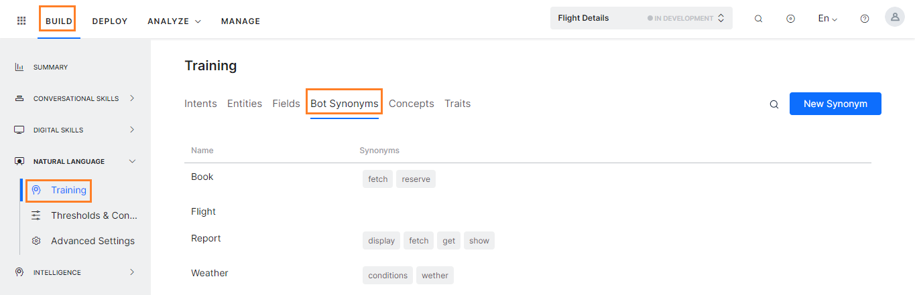Click the Summary chart icon

19,67
